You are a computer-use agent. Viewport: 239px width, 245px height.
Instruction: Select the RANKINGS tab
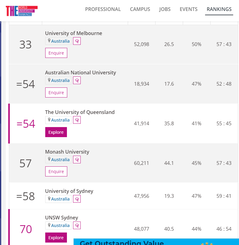219,9
